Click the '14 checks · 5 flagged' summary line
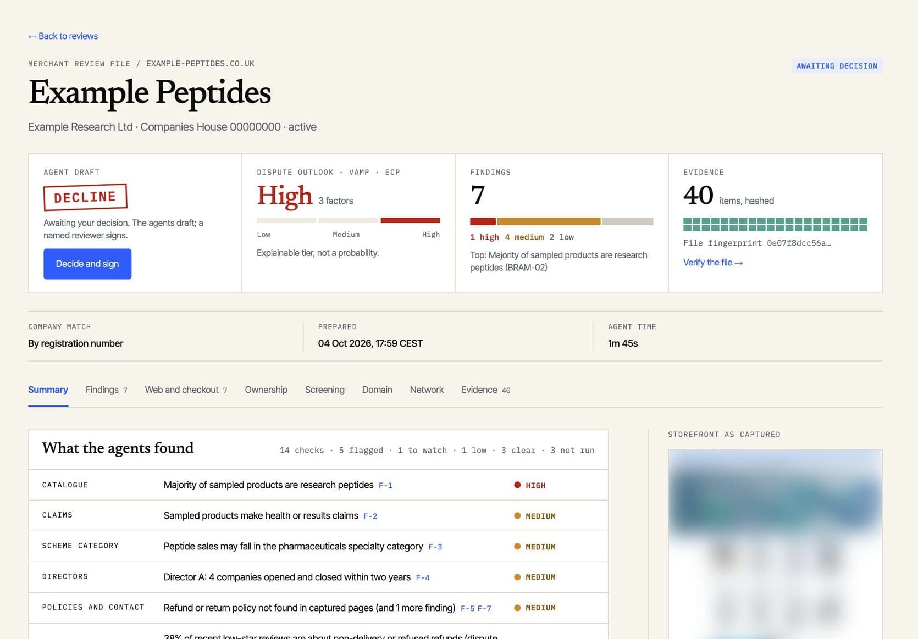The width and height of the screenshot is (918, 639). click(x=437, y=450)
